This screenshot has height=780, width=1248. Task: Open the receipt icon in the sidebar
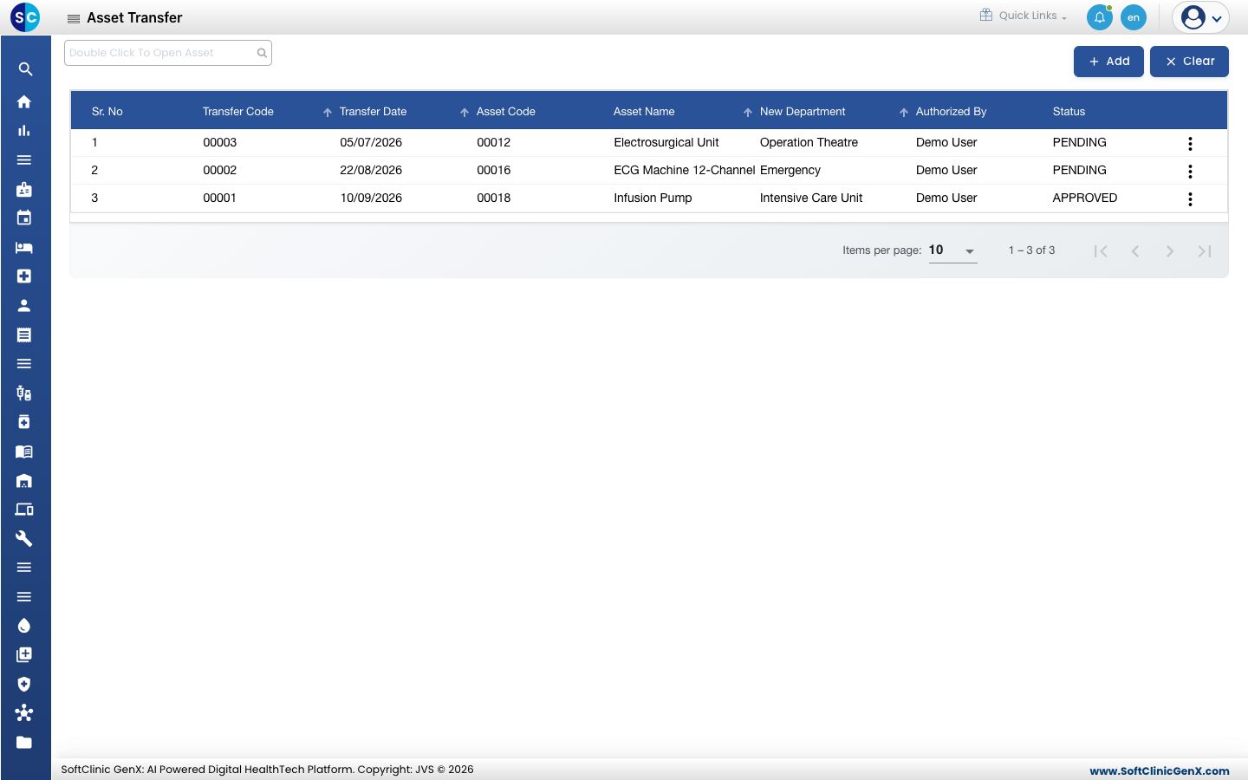tap(24, 335)
